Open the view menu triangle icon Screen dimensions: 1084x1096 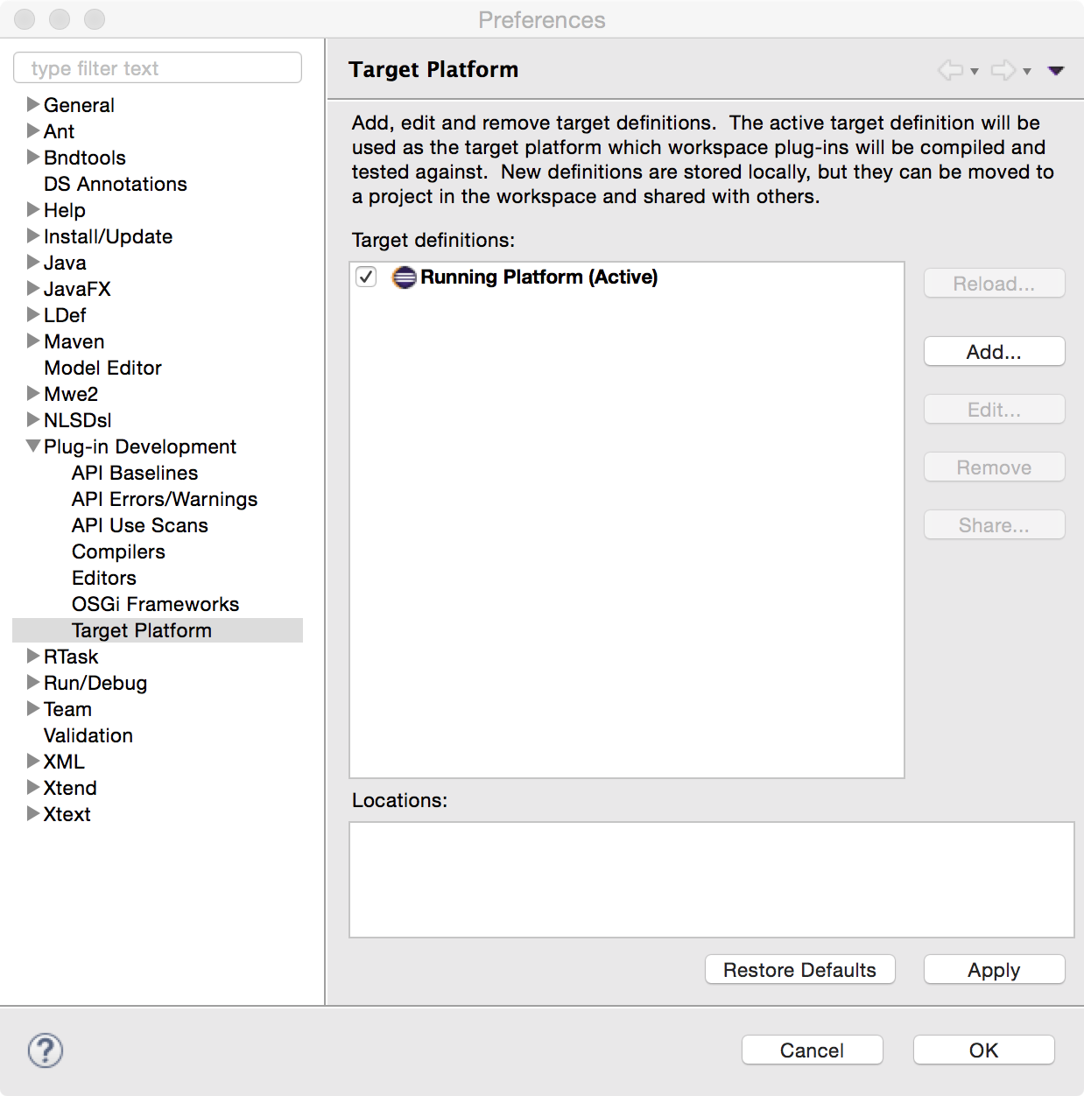(x=1056, y=71)
